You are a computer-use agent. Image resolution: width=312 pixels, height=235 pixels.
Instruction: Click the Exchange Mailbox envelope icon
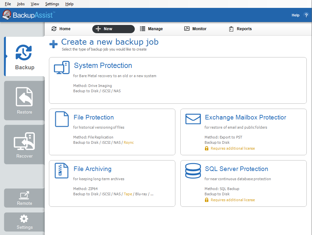pyautogui.click(x=193, y=119)
